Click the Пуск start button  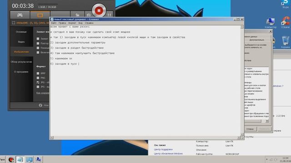pyautogui.click(x=2, y=159)
